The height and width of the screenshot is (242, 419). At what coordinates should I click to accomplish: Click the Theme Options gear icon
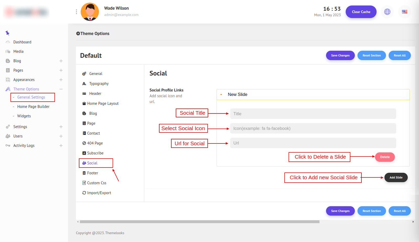[78, 33]
